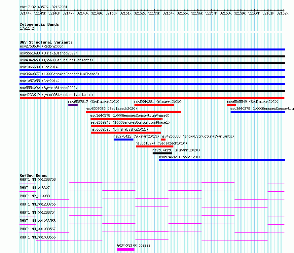Click the 32147k ruler tick label

pyautogui.click(x=68, y=13)
